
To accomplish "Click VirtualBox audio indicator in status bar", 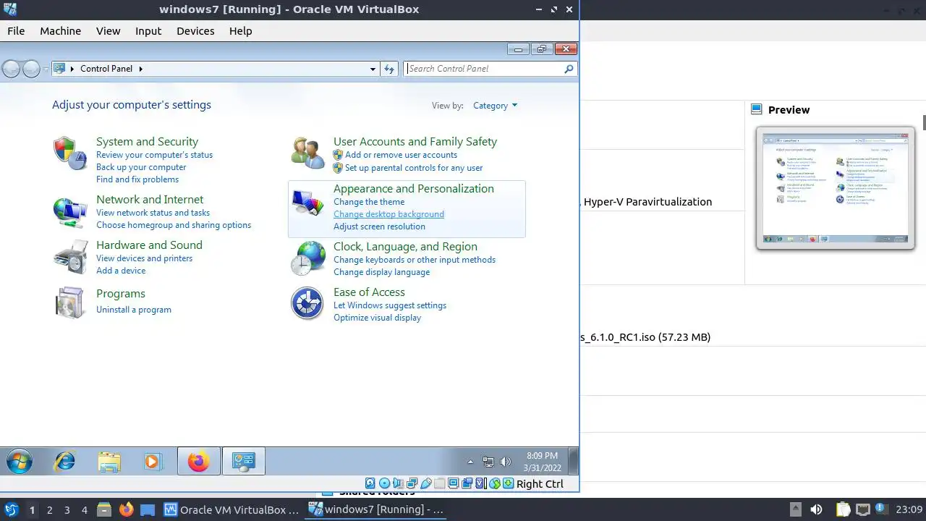I will coord(398,484).
